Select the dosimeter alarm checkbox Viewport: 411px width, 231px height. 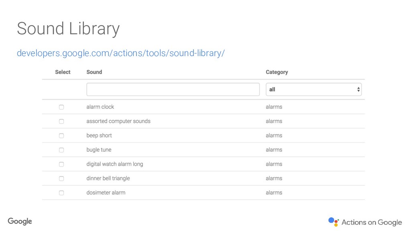61,193
